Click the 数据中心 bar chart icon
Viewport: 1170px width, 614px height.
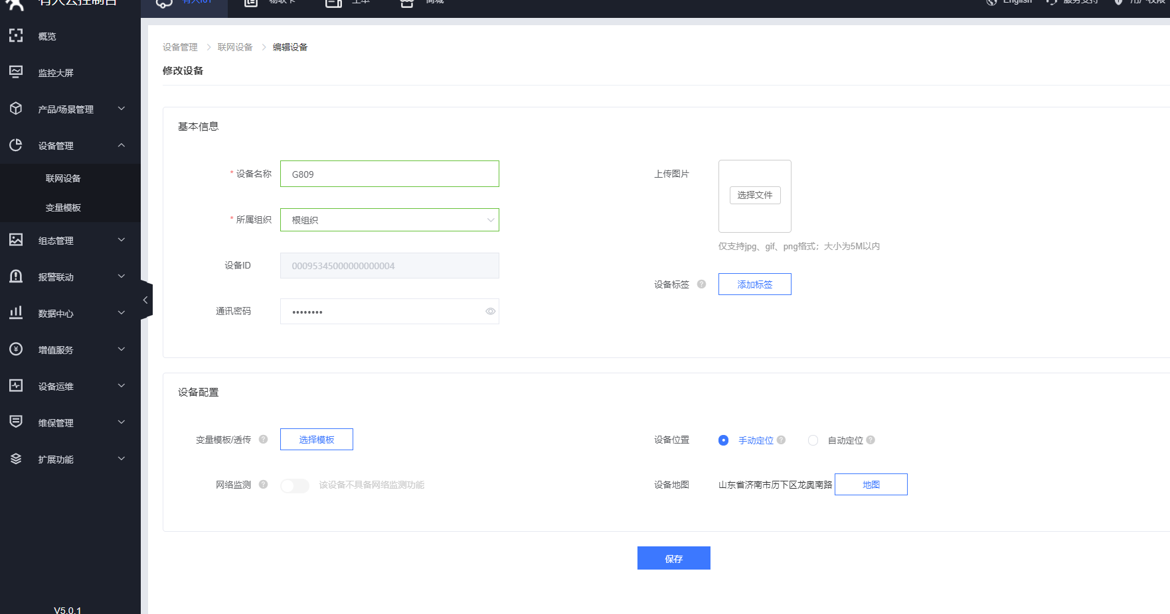click(16, 312)
